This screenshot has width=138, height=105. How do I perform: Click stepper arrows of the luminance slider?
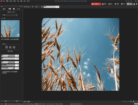[18, 56]
